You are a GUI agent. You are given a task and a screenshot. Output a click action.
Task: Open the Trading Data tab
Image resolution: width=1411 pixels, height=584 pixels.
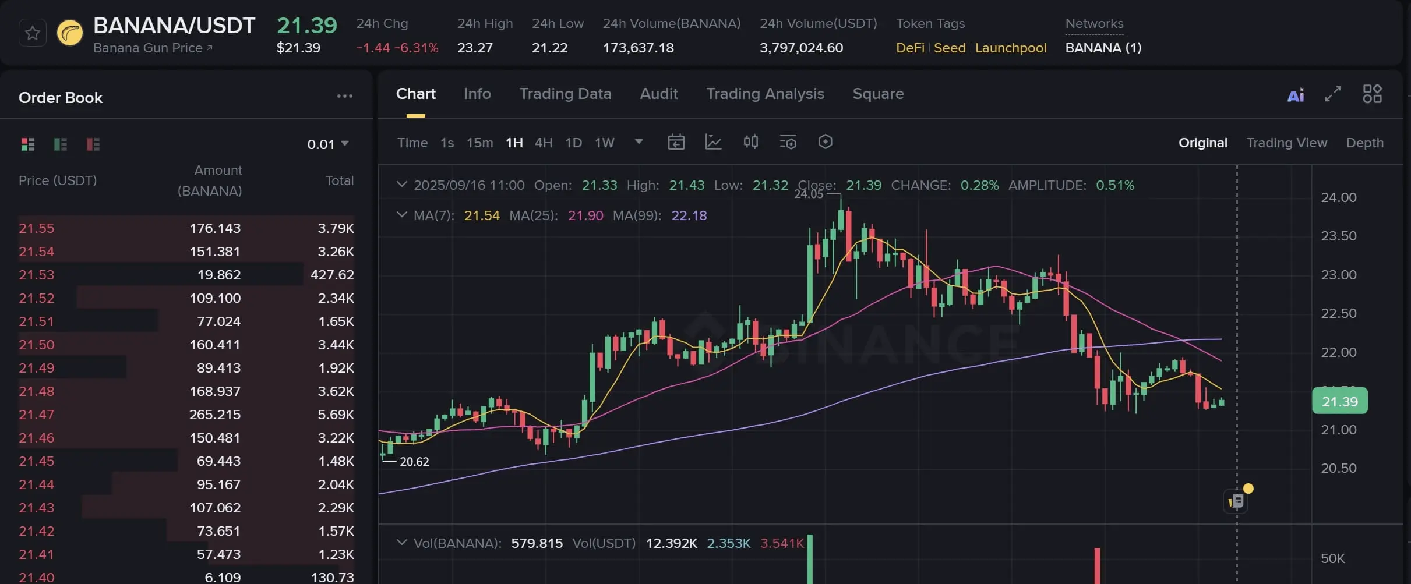(x=565, y=94)
